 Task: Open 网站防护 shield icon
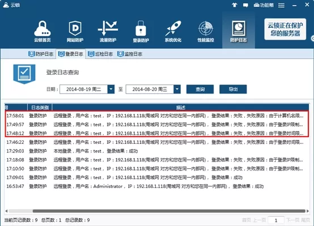(x=75, y=31)
